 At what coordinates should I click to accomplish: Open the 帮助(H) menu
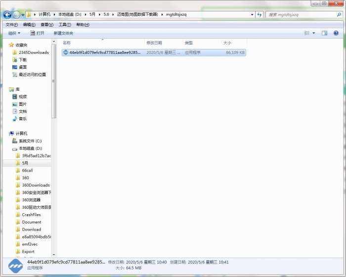click(x=83, y=25)
